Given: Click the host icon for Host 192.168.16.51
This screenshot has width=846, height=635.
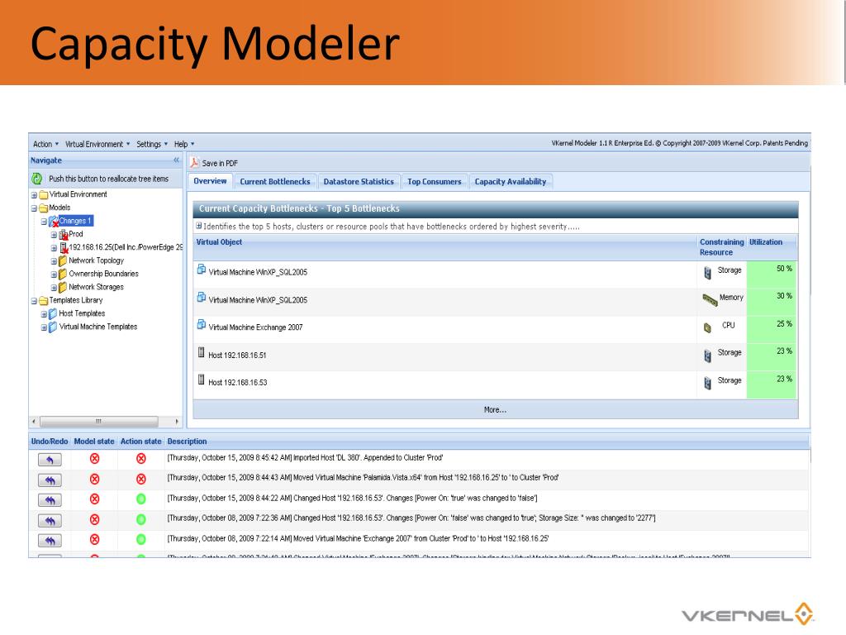Looking at the screenshot, I should pos(202,352).
